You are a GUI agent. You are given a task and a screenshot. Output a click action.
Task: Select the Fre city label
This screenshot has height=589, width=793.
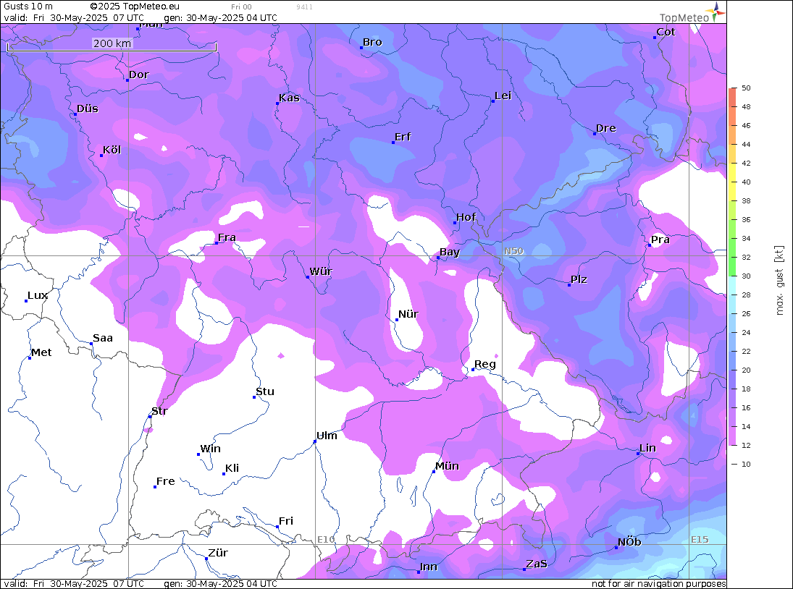(x=166, y=481)
